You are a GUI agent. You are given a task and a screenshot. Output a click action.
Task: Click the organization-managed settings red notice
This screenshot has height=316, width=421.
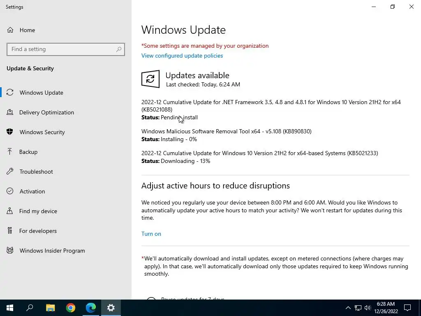[205, 46]
